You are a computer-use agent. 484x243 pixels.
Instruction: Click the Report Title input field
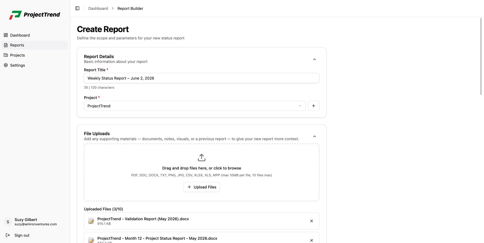click(x=201, y=78)
